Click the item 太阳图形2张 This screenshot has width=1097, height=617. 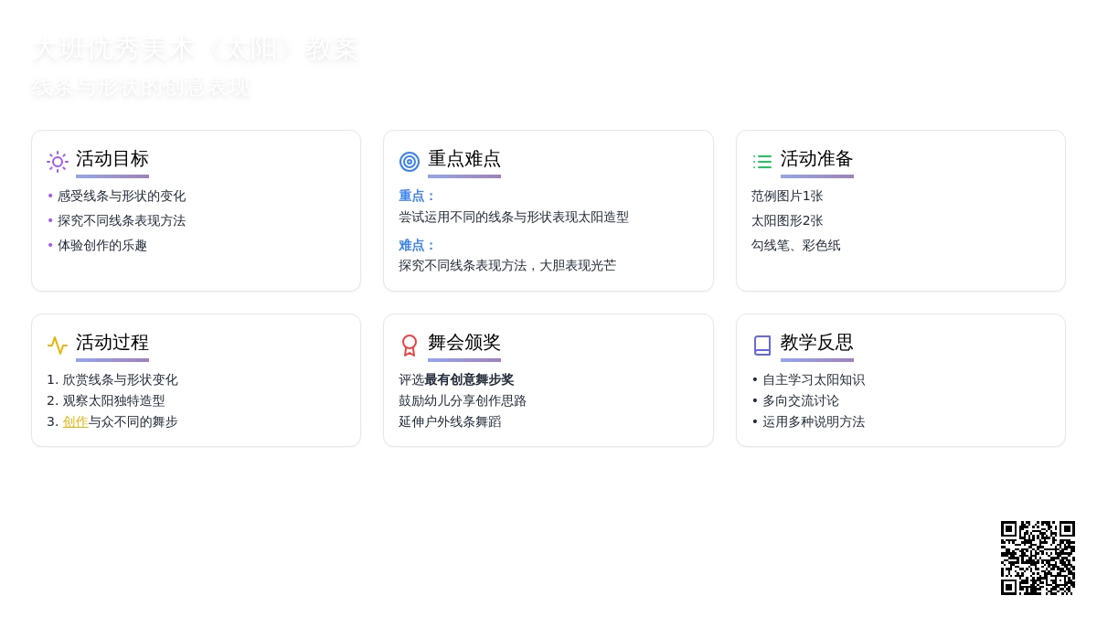[x=787, y=220]
